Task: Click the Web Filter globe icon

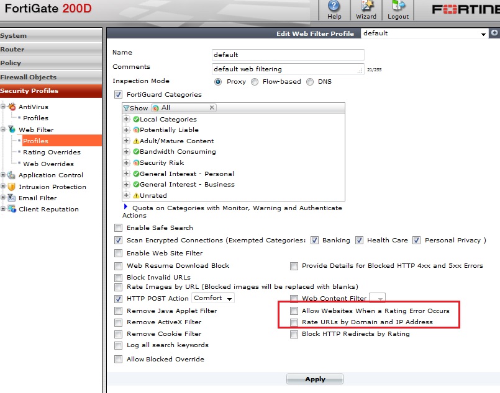Action: coord(12,129)
